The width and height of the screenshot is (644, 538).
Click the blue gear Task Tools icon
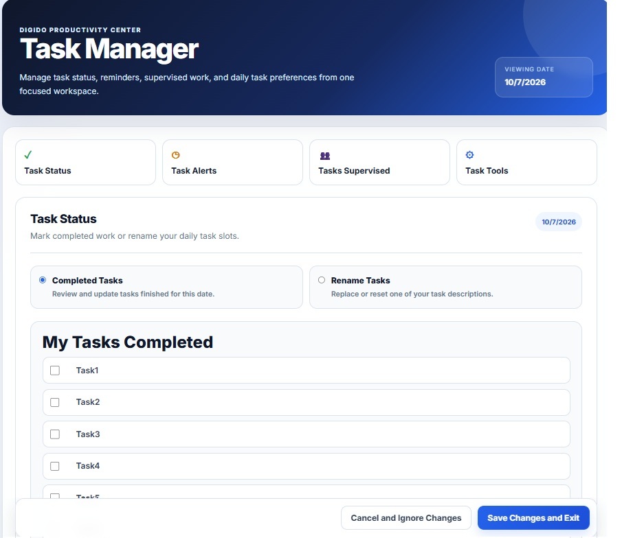[469, 155]
